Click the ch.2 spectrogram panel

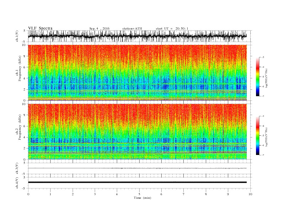coord(137,131)
